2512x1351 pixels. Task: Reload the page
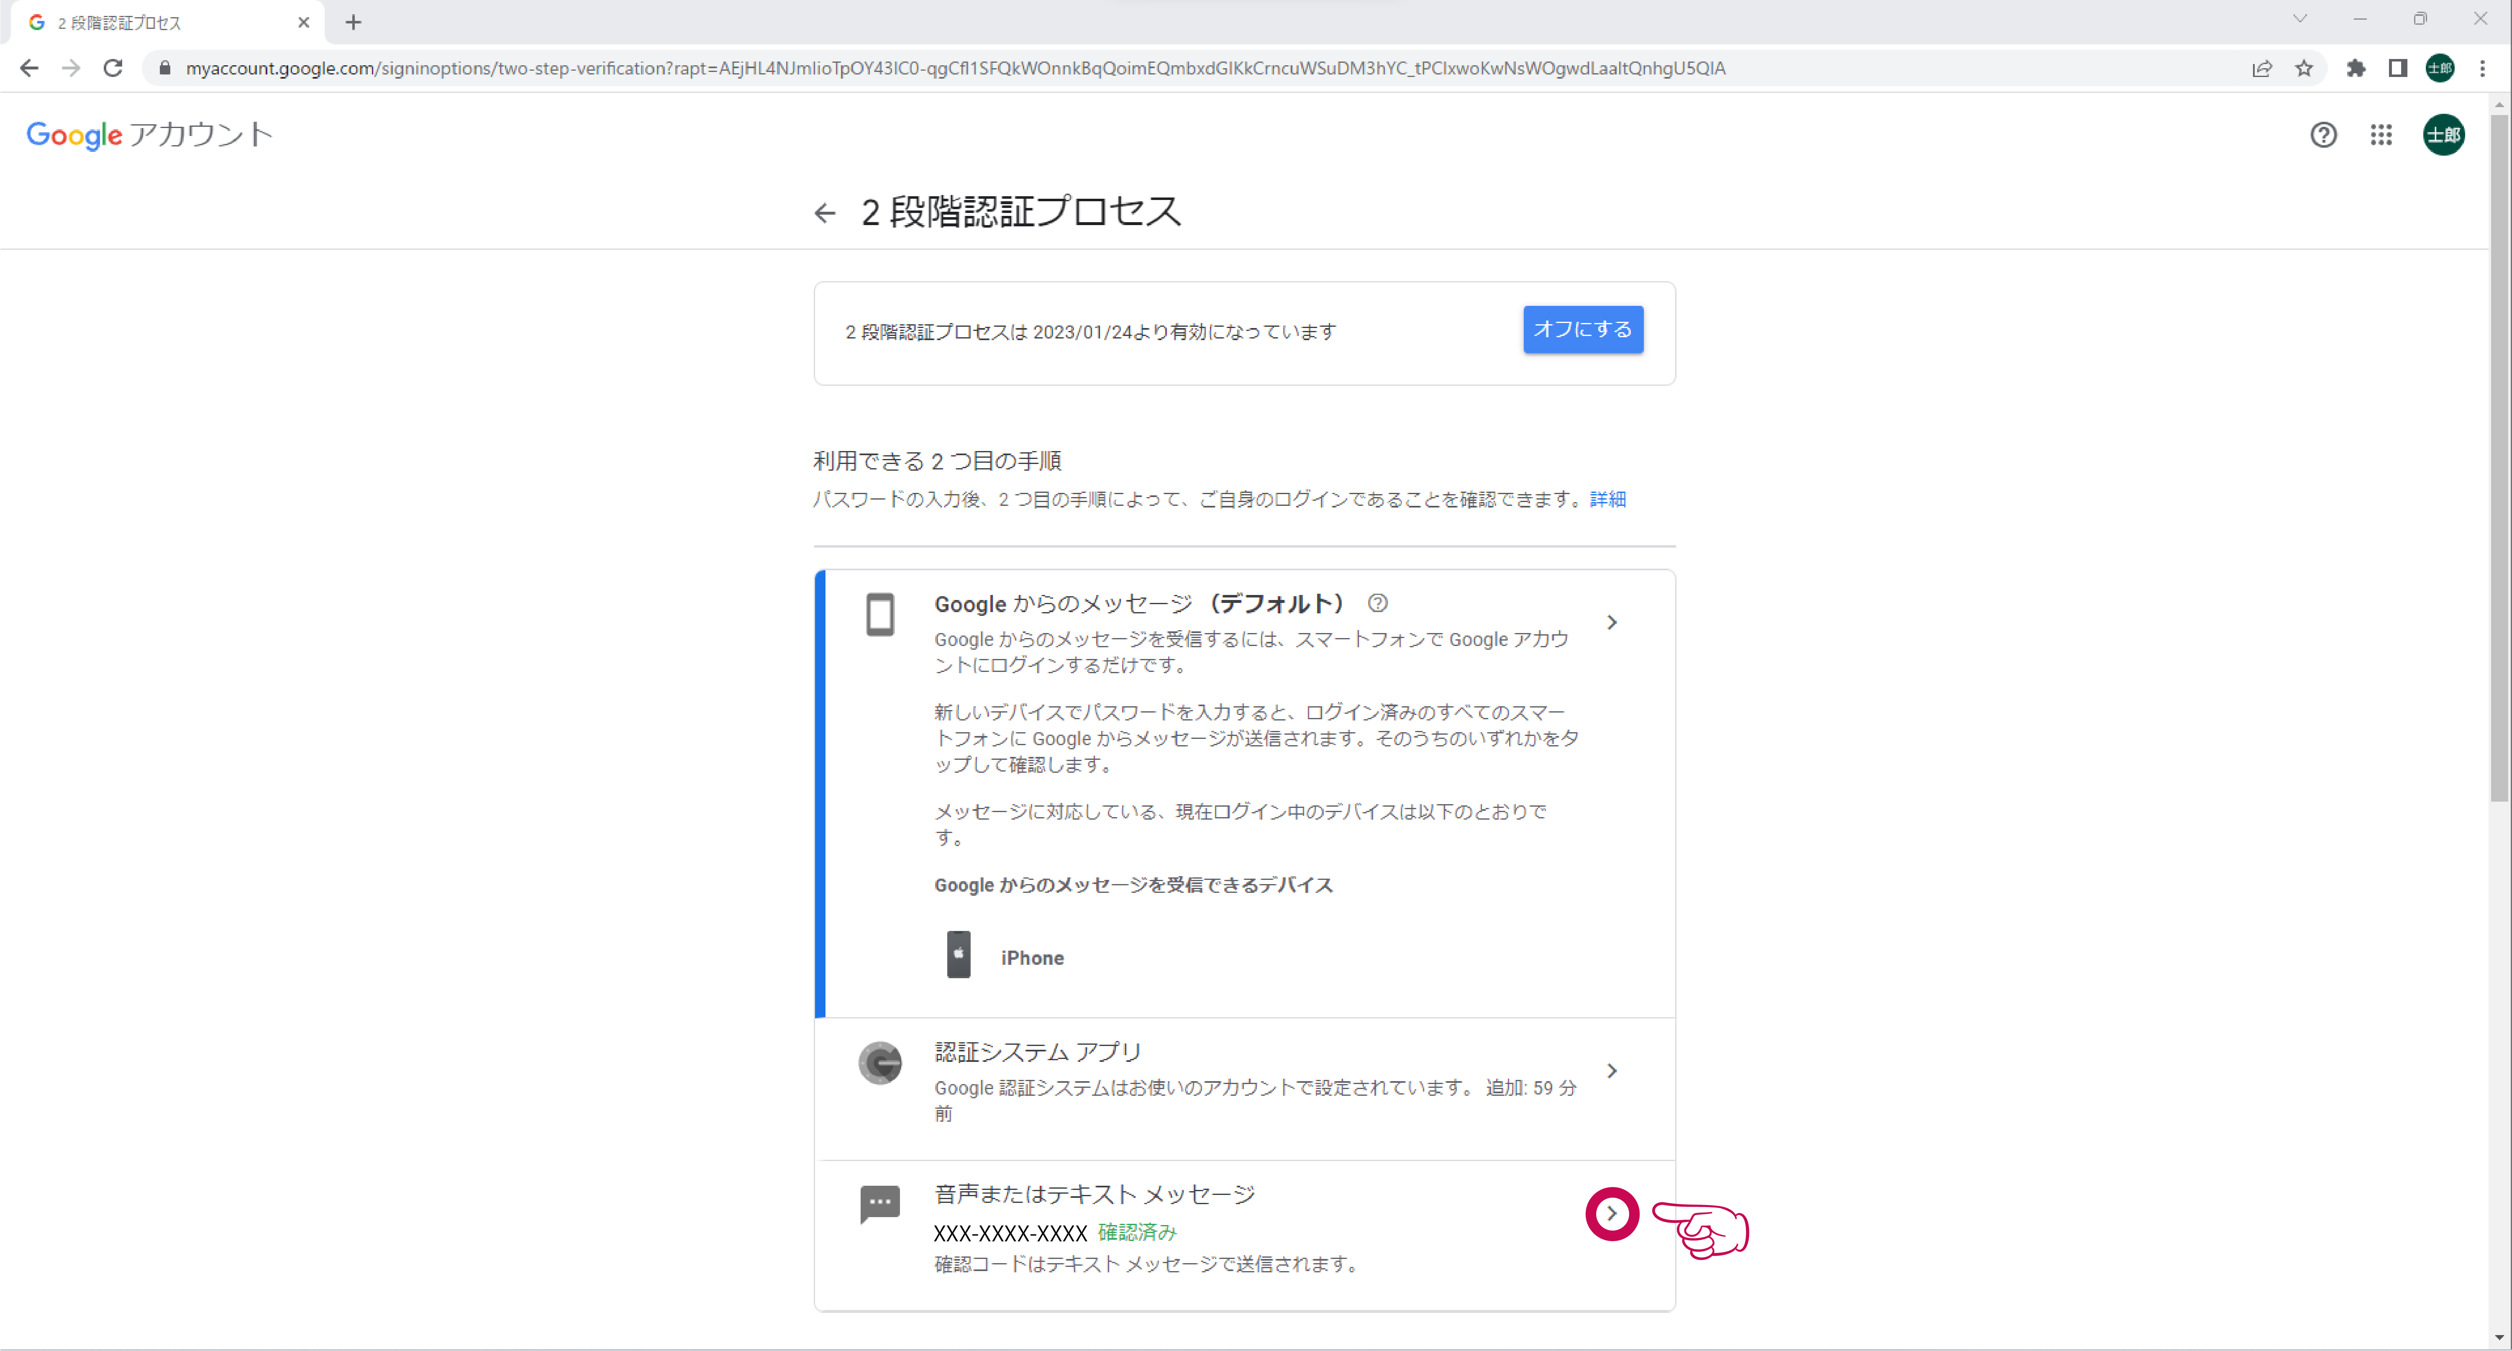tap(113, 68)
